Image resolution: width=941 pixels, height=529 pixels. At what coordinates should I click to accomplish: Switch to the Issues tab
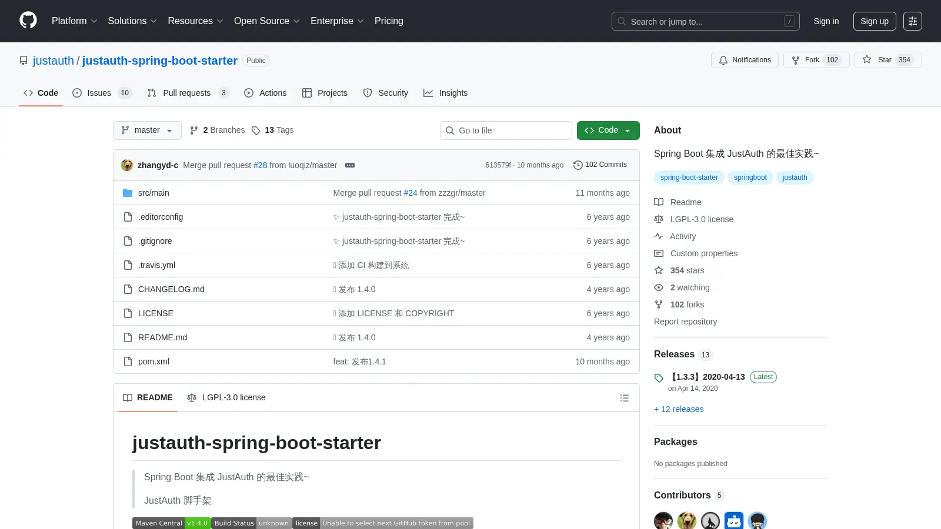pos(102,93)
